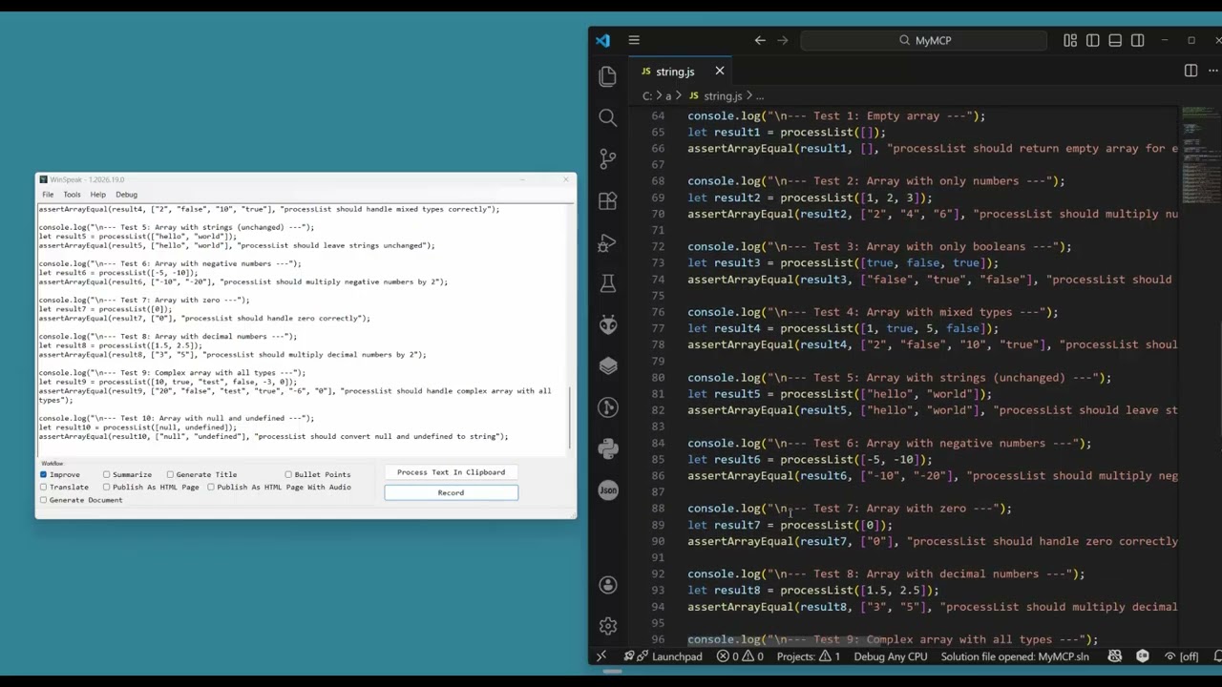Toggle secondary side bar layout icon
Screen dimensions: 1222x687
click(1137, 40)
